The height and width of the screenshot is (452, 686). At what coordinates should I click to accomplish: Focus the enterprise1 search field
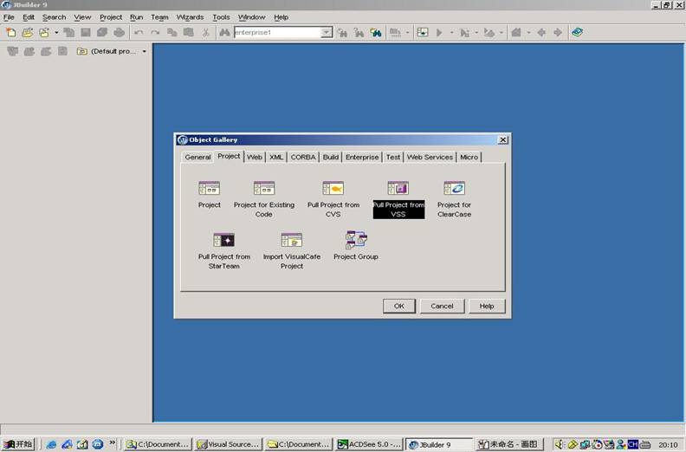[277, 32]
